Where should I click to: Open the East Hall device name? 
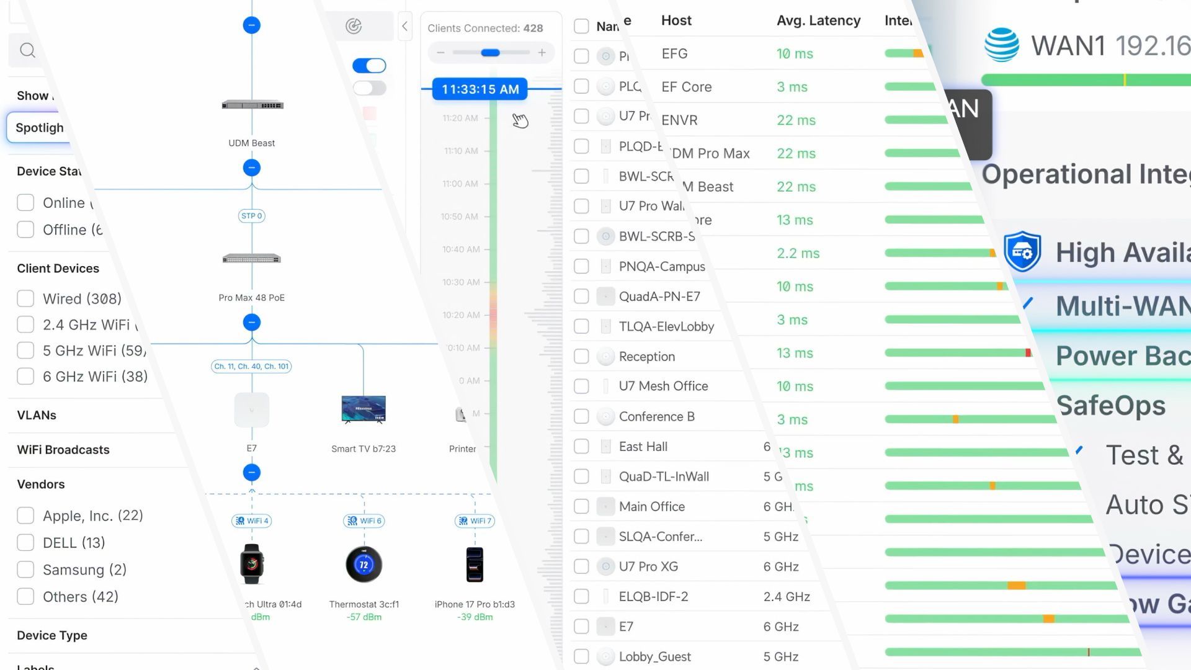click(x=643, y=447)
